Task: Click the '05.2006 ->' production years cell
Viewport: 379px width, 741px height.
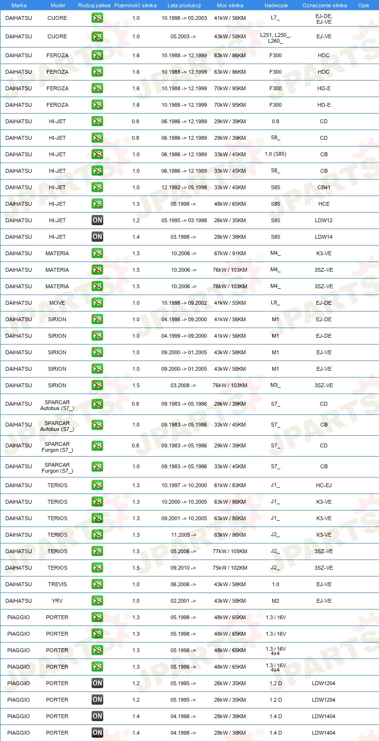Action: pos(183,551)
